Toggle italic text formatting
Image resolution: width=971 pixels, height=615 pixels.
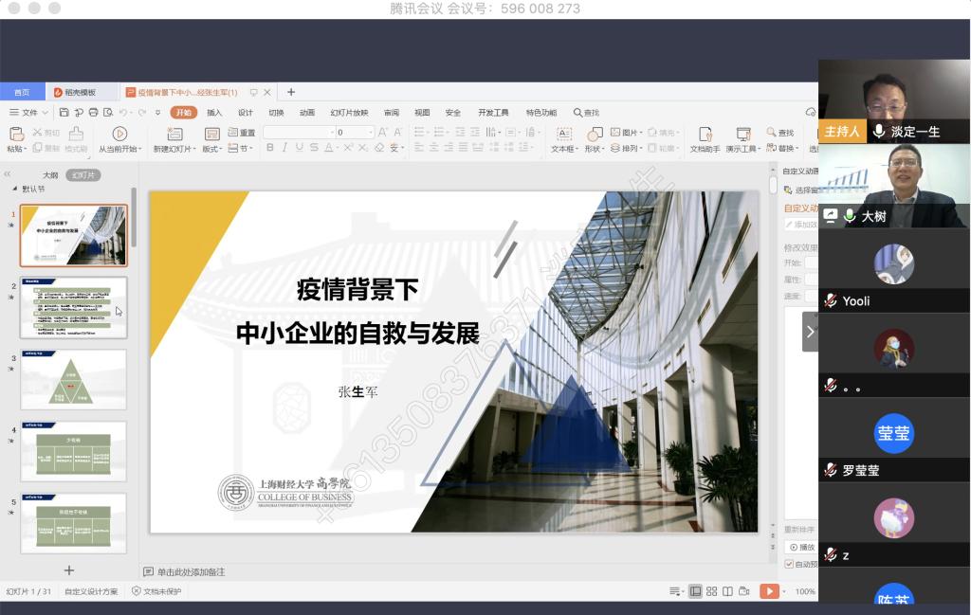(x=284, y=148)
